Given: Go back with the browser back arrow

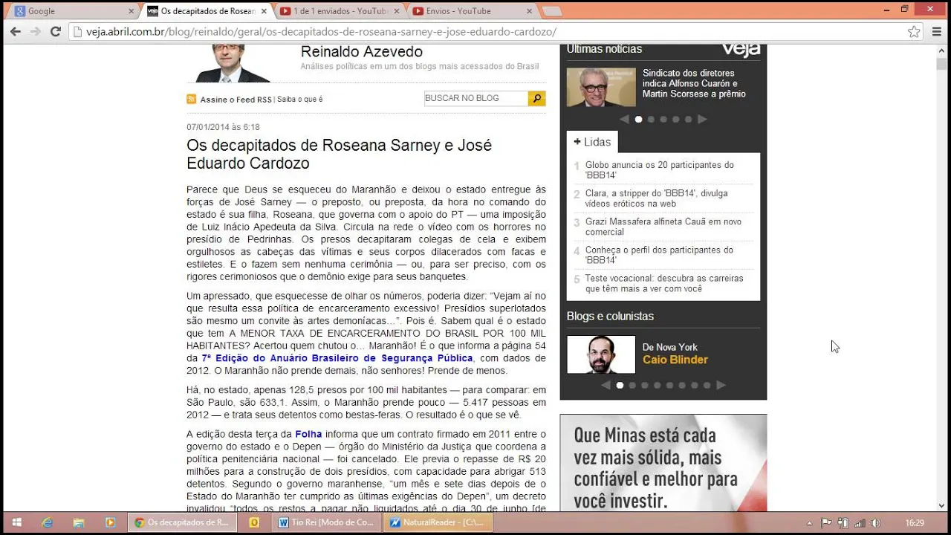Looking at the screenshot, I should click(16, 31).
